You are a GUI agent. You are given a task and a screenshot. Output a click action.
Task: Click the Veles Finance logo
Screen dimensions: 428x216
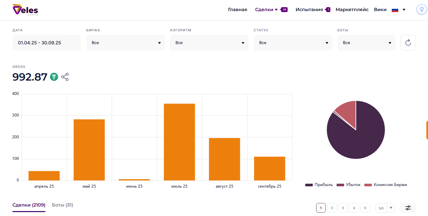coord(25,10)
